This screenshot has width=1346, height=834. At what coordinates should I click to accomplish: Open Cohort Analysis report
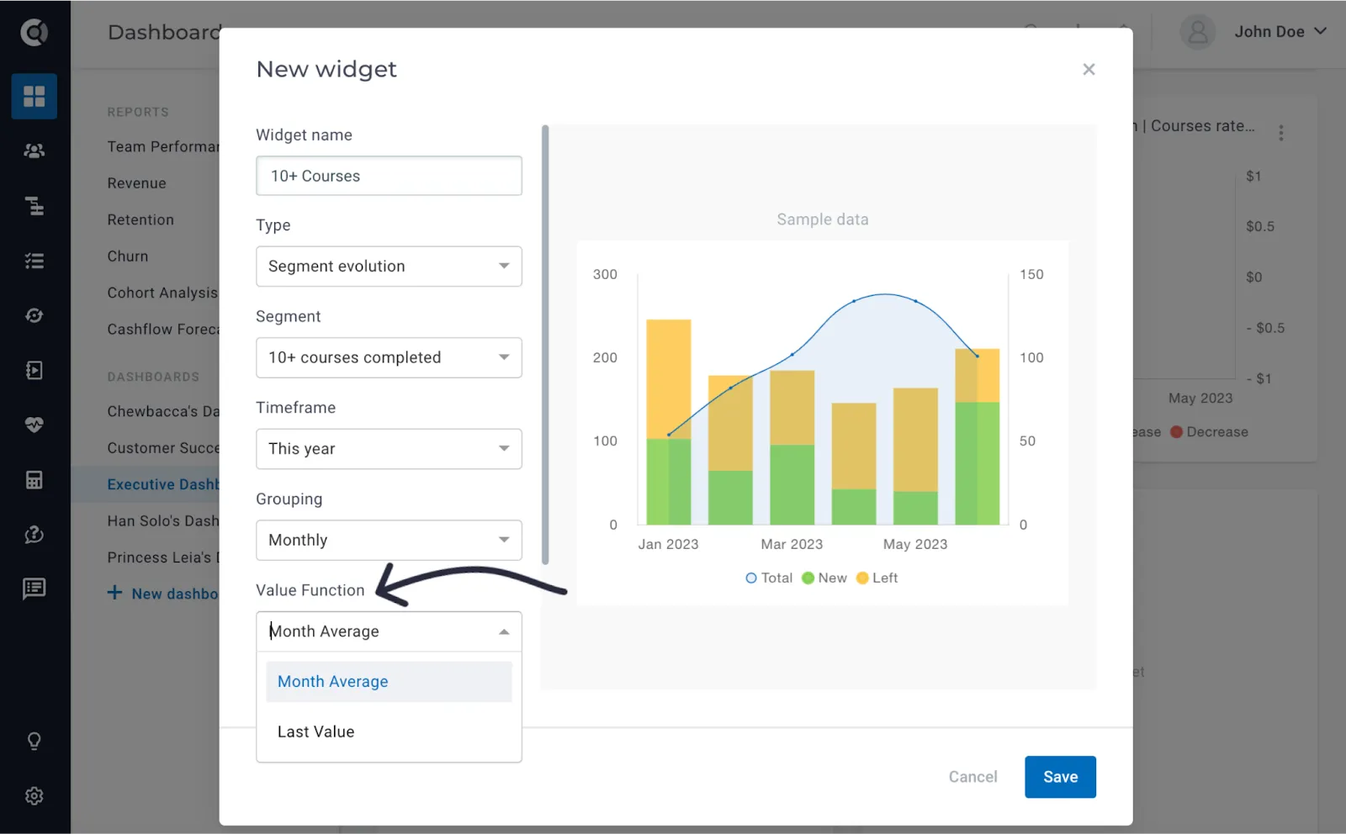162,293
